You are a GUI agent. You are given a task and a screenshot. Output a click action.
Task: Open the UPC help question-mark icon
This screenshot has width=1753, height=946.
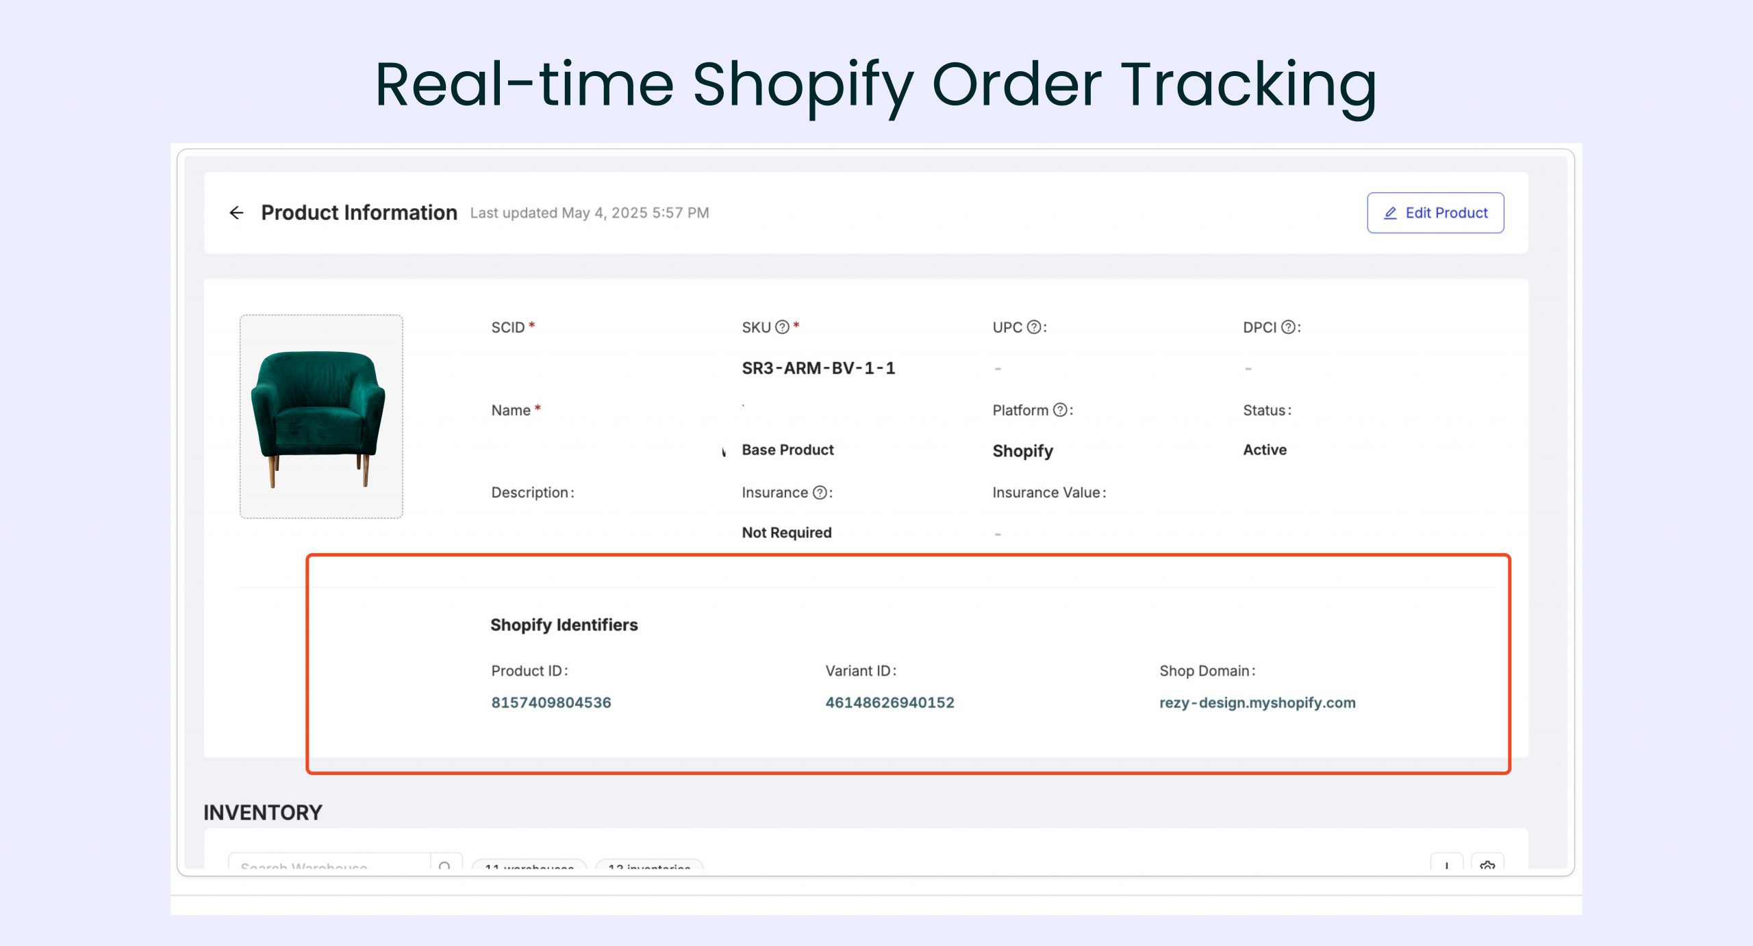pos(1034,327)
